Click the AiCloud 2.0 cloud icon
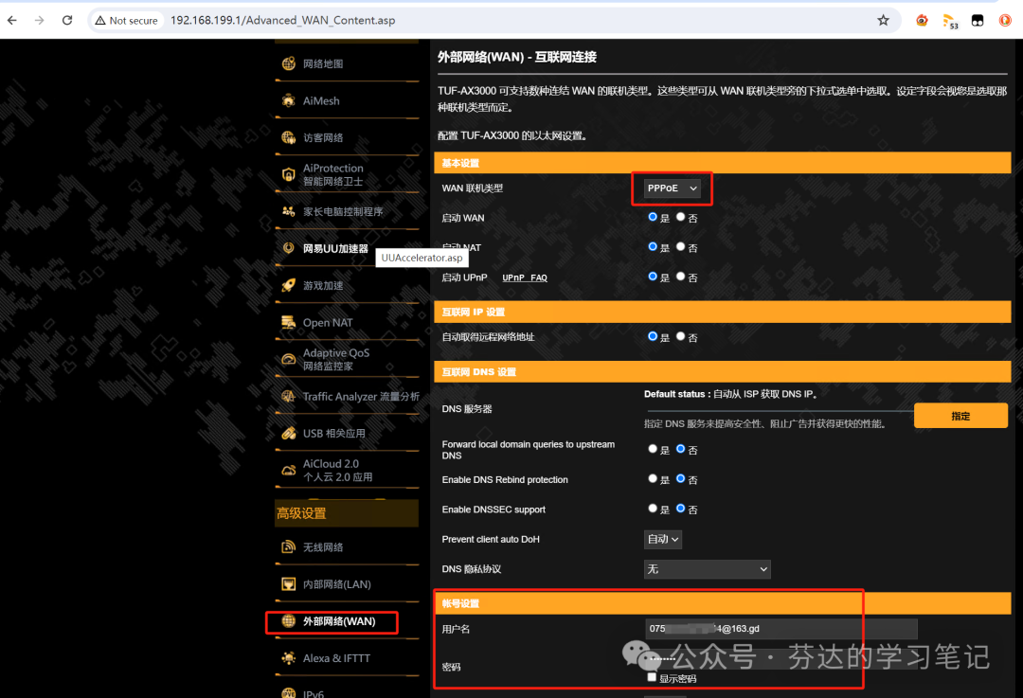1023x698 pixels. click(288, 470)
